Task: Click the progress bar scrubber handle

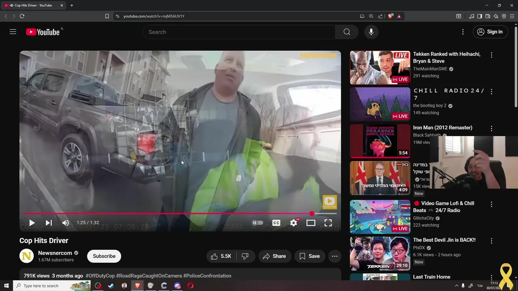Action: 312,213
